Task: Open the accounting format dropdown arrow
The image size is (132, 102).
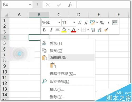Action: [97, 23]
